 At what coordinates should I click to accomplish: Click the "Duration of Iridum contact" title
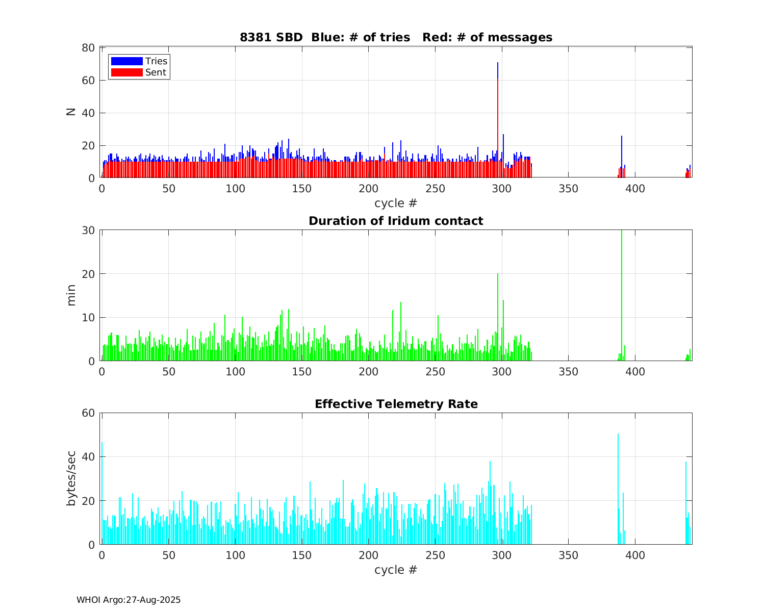[396, 221]
